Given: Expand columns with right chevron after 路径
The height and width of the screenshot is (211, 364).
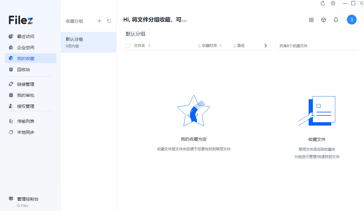Looking at the screenshot, I should point(266,46).
